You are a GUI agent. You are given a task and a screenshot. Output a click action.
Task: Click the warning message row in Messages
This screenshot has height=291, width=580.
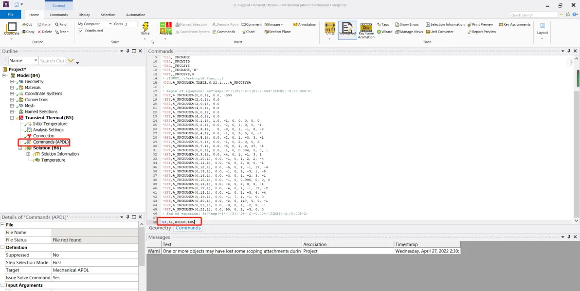coord(303,251)
